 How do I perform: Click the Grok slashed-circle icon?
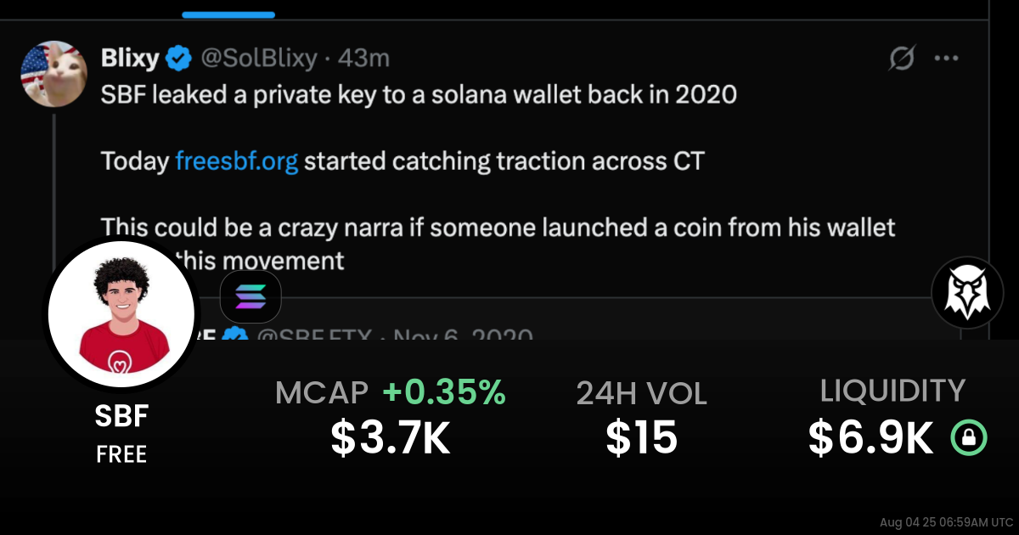(901, 59)
